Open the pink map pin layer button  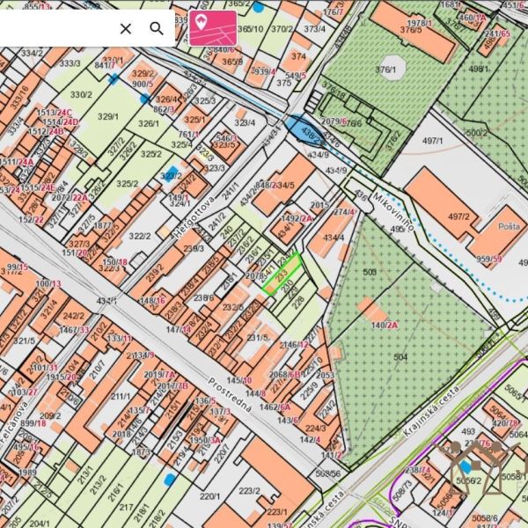pos(212,27)
